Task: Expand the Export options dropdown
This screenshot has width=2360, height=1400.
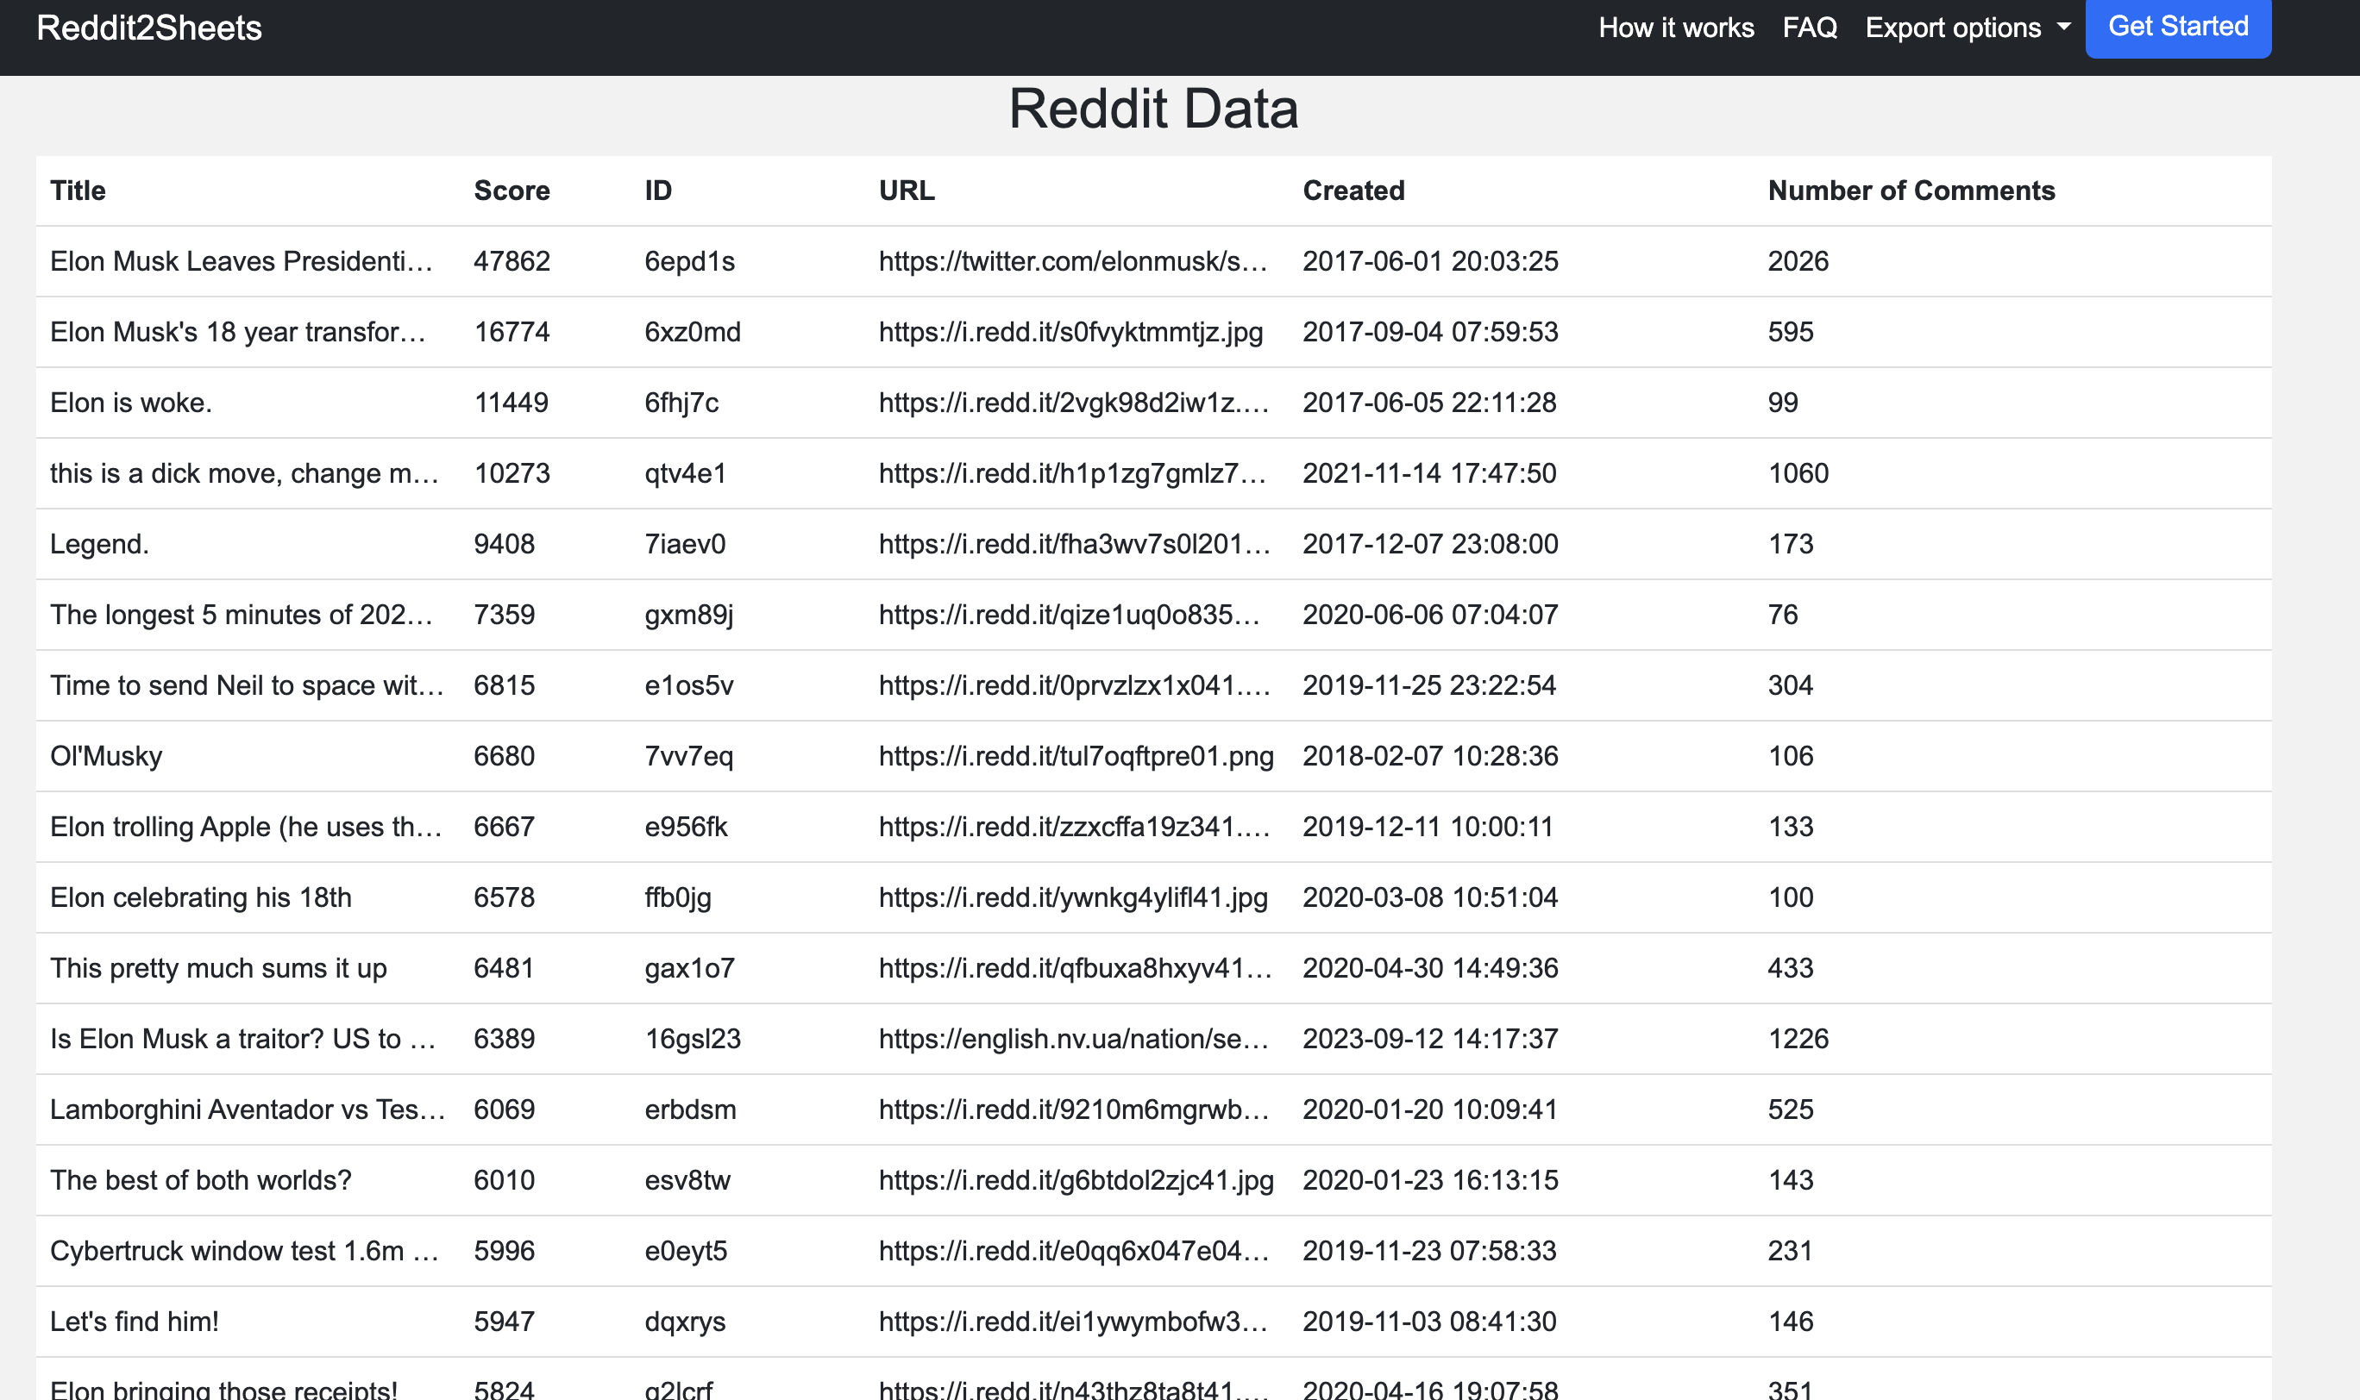Action: click(x=1968, y=28)
